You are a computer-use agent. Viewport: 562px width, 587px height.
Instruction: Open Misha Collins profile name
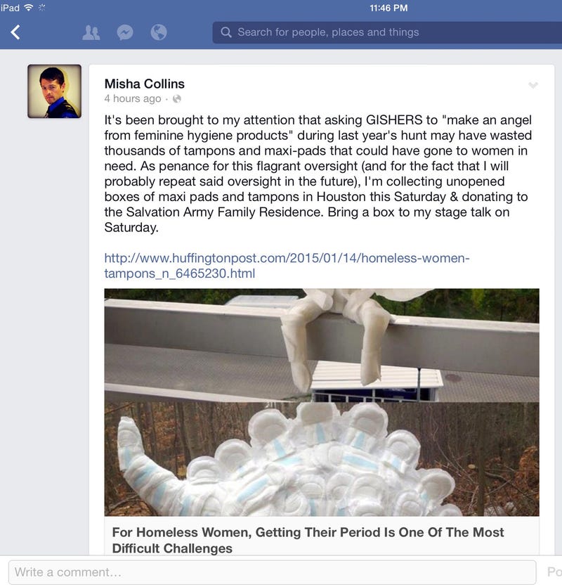(145, 84)
